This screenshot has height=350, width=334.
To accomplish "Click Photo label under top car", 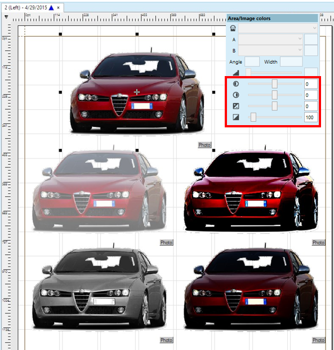I will tap(204, 145).
